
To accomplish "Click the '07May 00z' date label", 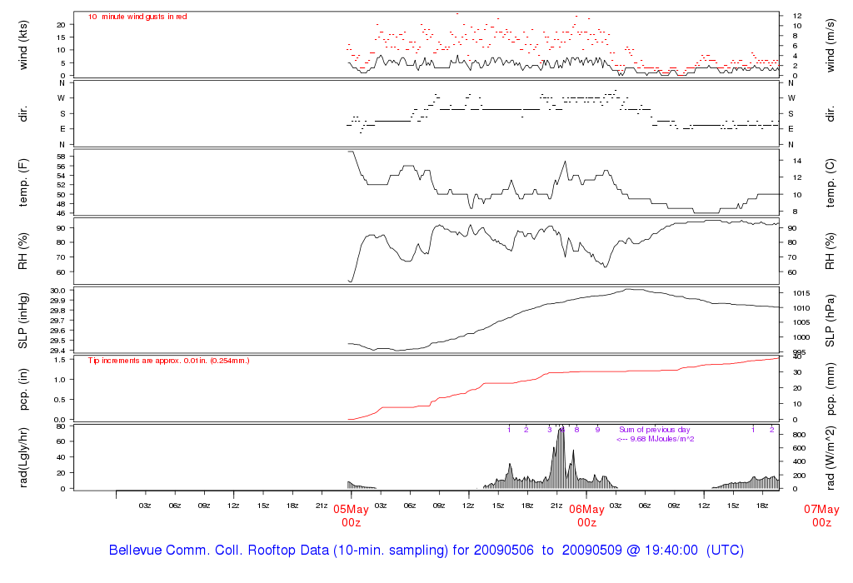I will (821, 516).
